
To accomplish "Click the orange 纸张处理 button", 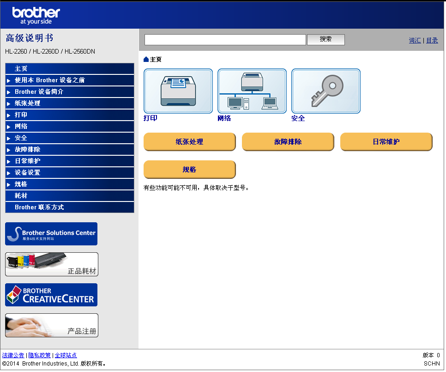I will [190, 142].
